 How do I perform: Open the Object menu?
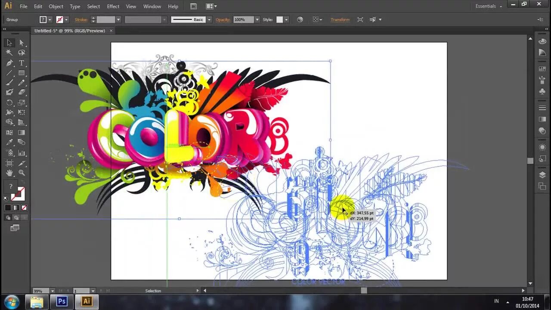[x=56, y=6]
